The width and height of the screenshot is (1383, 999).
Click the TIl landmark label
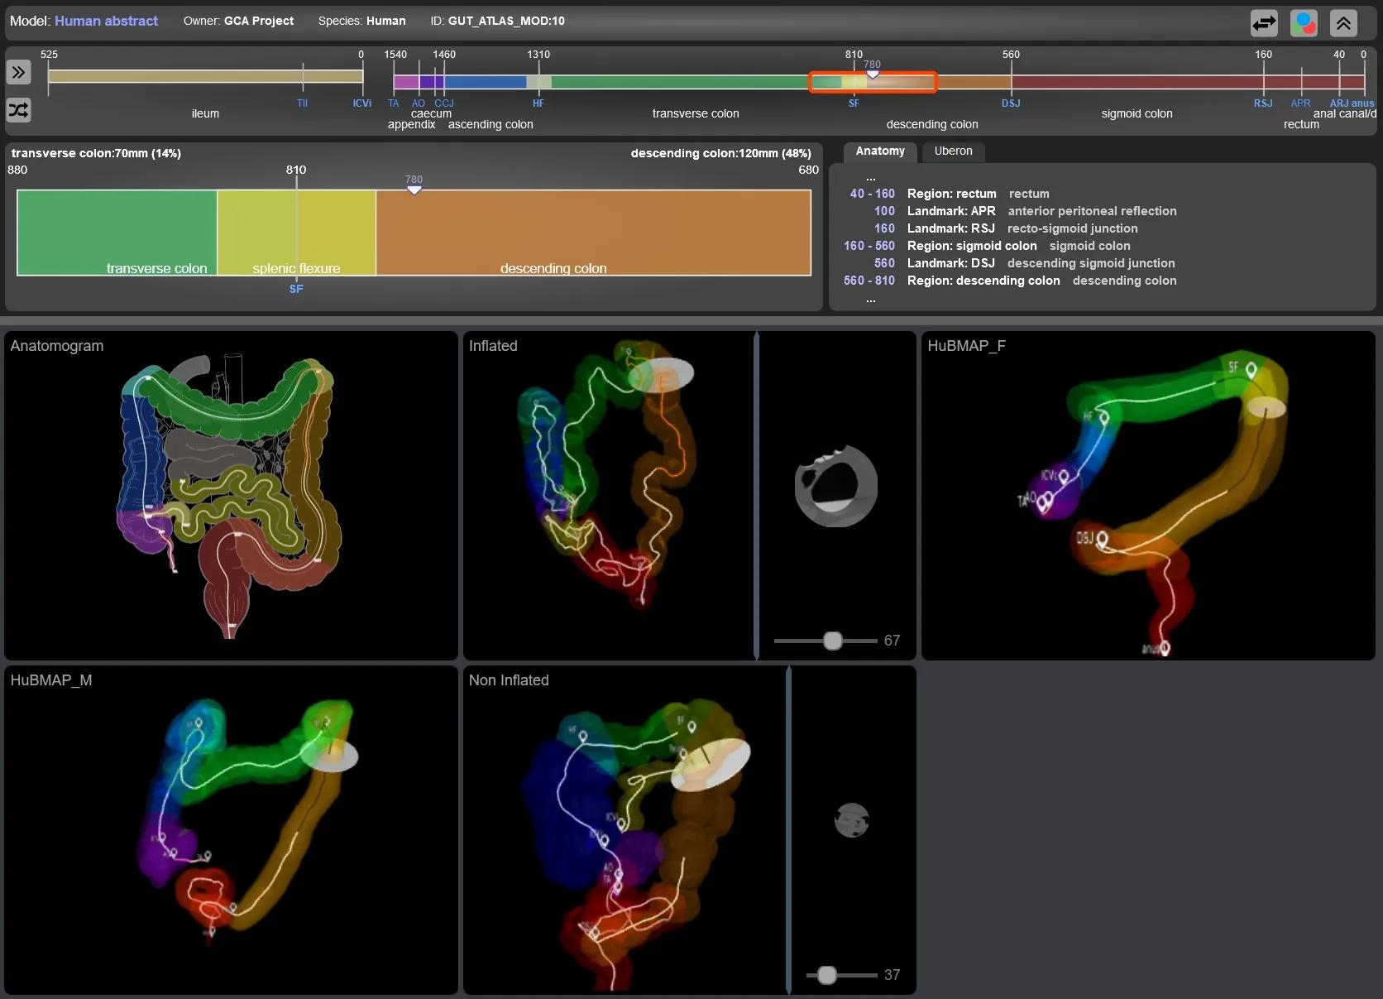tap(302, 103)
